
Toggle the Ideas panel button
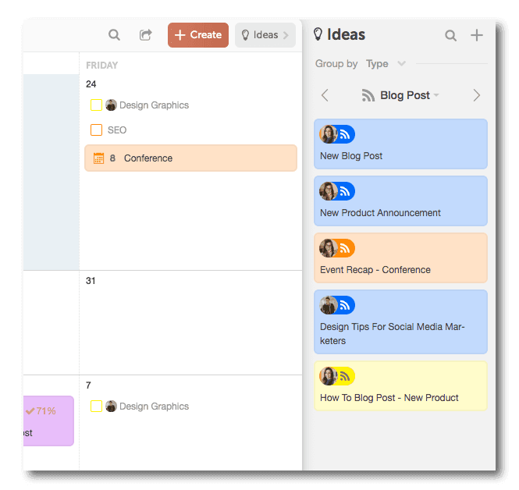(x=265, y=35)
